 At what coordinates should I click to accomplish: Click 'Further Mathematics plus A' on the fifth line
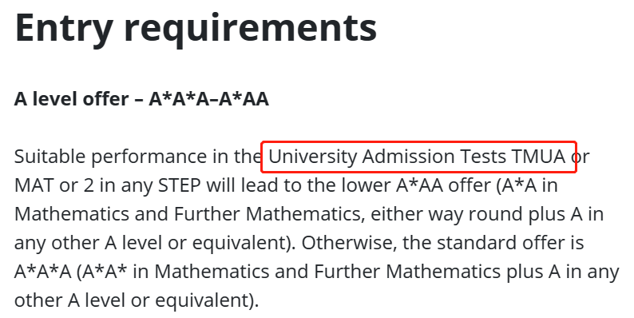coord(437,272)
